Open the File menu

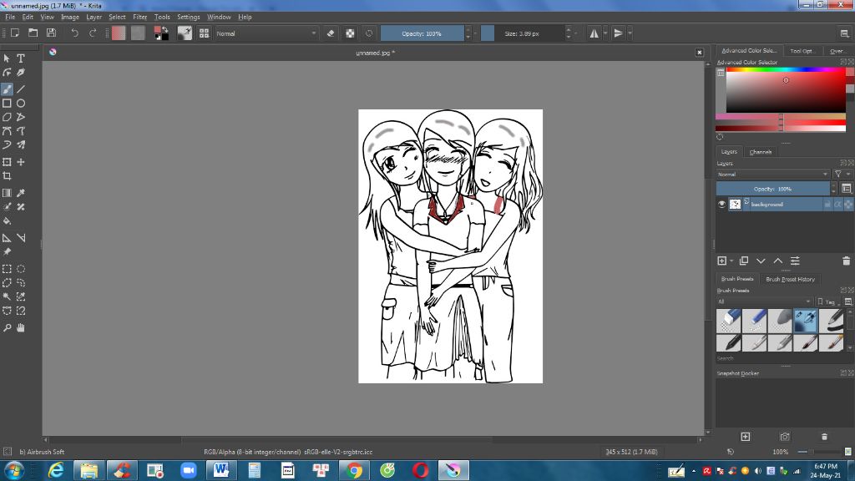click(x=10, y=17)
